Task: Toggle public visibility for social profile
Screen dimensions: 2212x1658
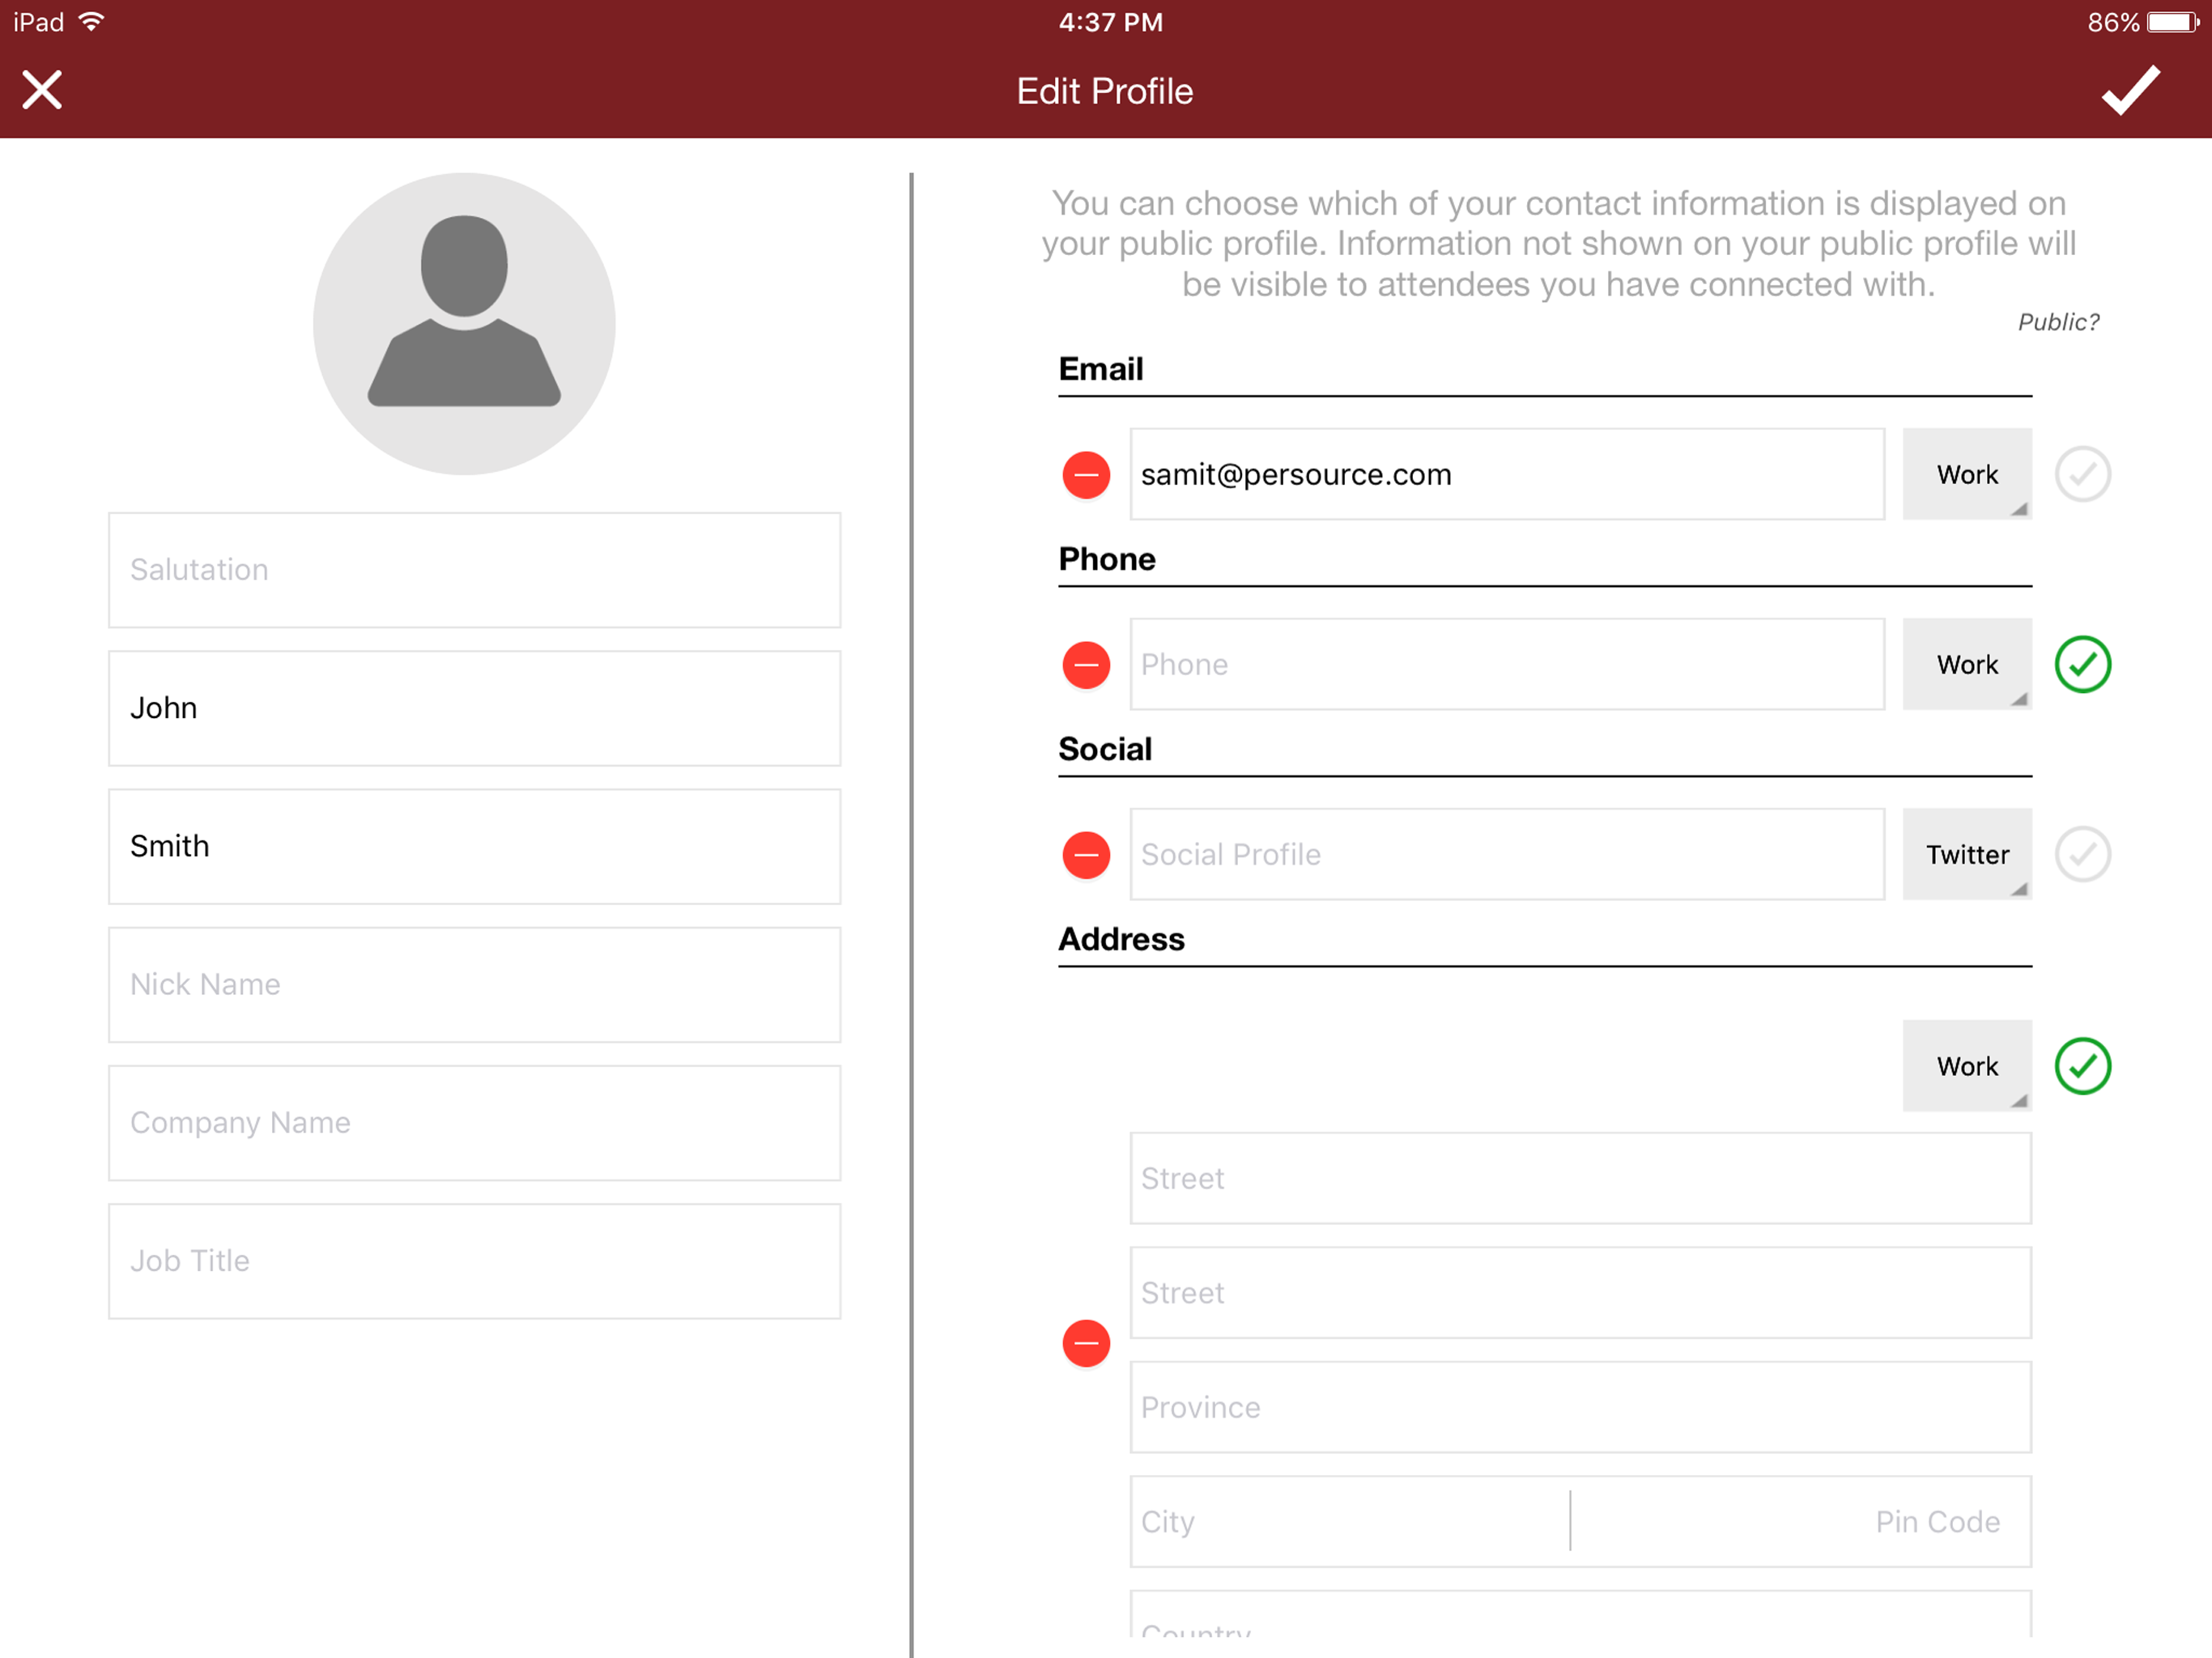Action: (2083, 854)
